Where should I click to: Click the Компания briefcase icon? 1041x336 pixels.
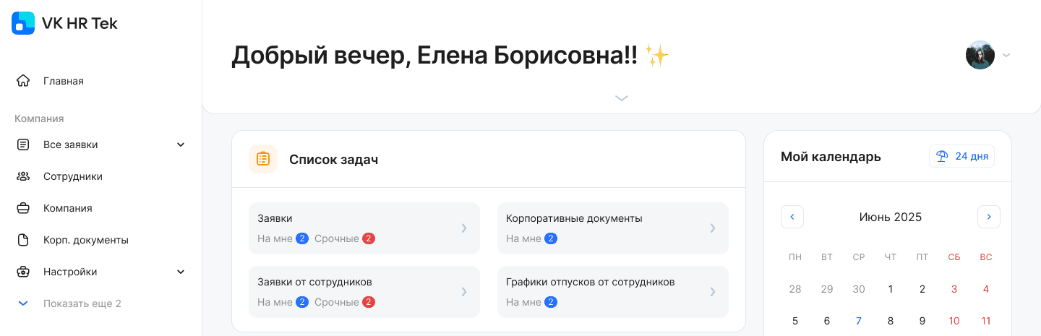pyautogui.click(x=23, y=208)
